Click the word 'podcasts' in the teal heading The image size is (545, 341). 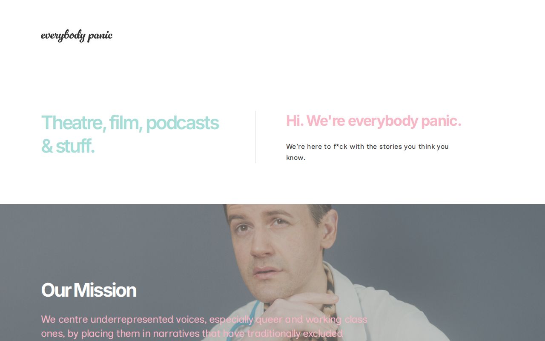182,123
